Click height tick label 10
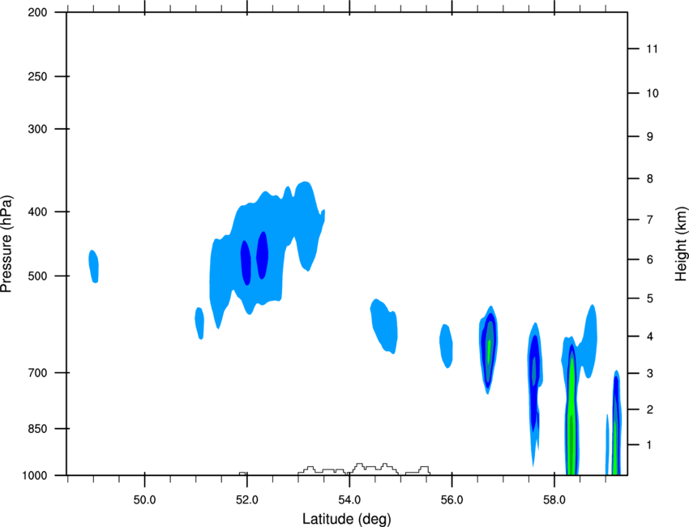The width and height of the screenshot is (689, 527). pos(653,93)
